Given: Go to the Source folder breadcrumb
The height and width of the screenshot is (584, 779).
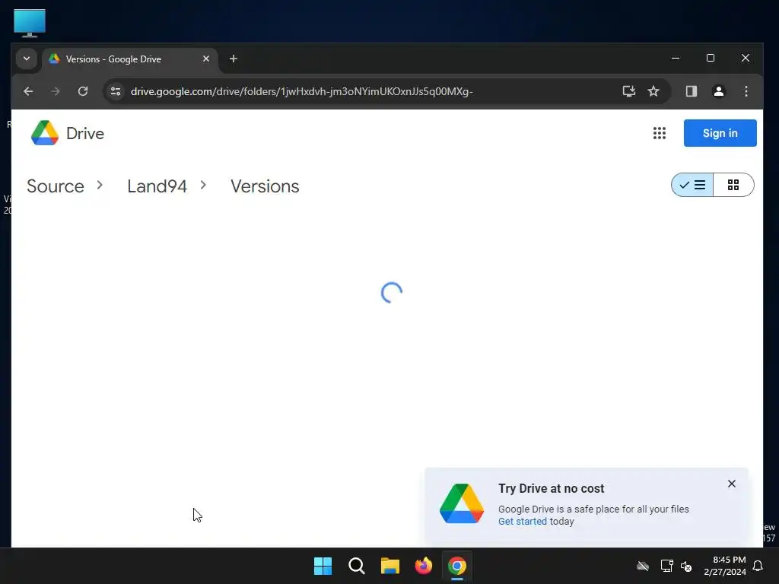Looking at the screenshot, I should [55, 186].
